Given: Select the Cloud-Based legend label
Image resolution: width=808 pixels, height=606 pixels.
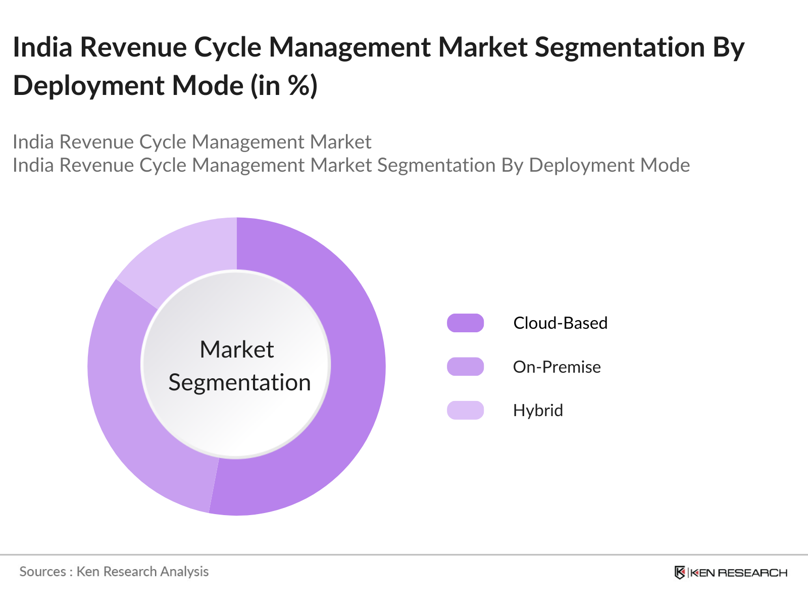Looking at the screenshot, I should tap(560, 323).
